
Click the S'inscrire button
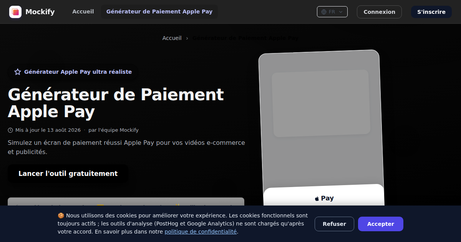pos(431,12)
